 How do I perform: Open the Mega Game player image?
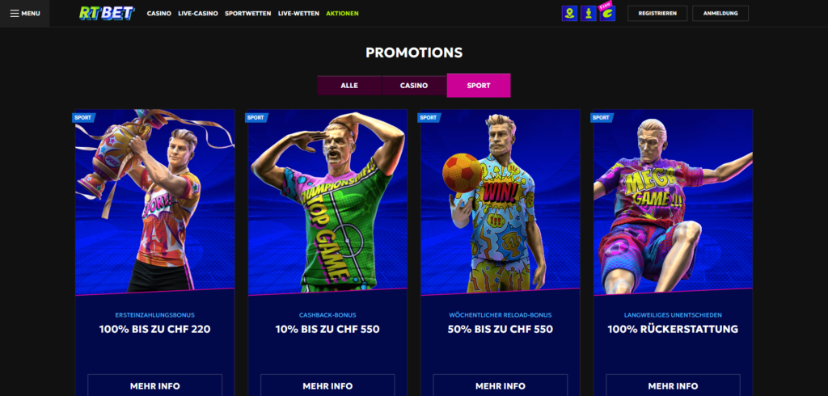click(674, 202)
